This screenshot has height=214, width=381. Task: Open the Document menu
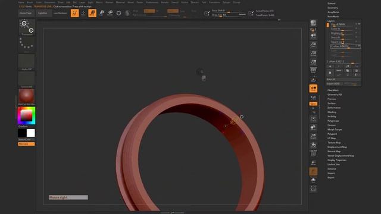pos(49,2)
